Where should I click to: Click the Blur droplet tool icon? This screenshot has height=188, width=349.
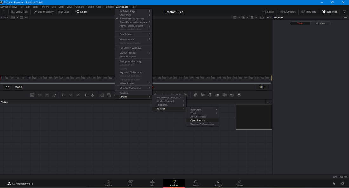coord(93,95)
